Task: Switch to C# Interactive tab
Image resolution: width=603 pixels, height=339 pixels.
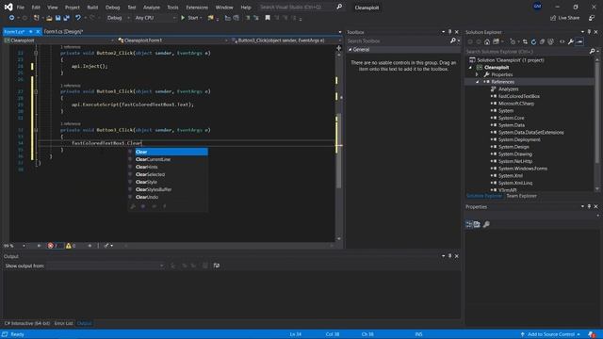Action: [x=27, y=323]
